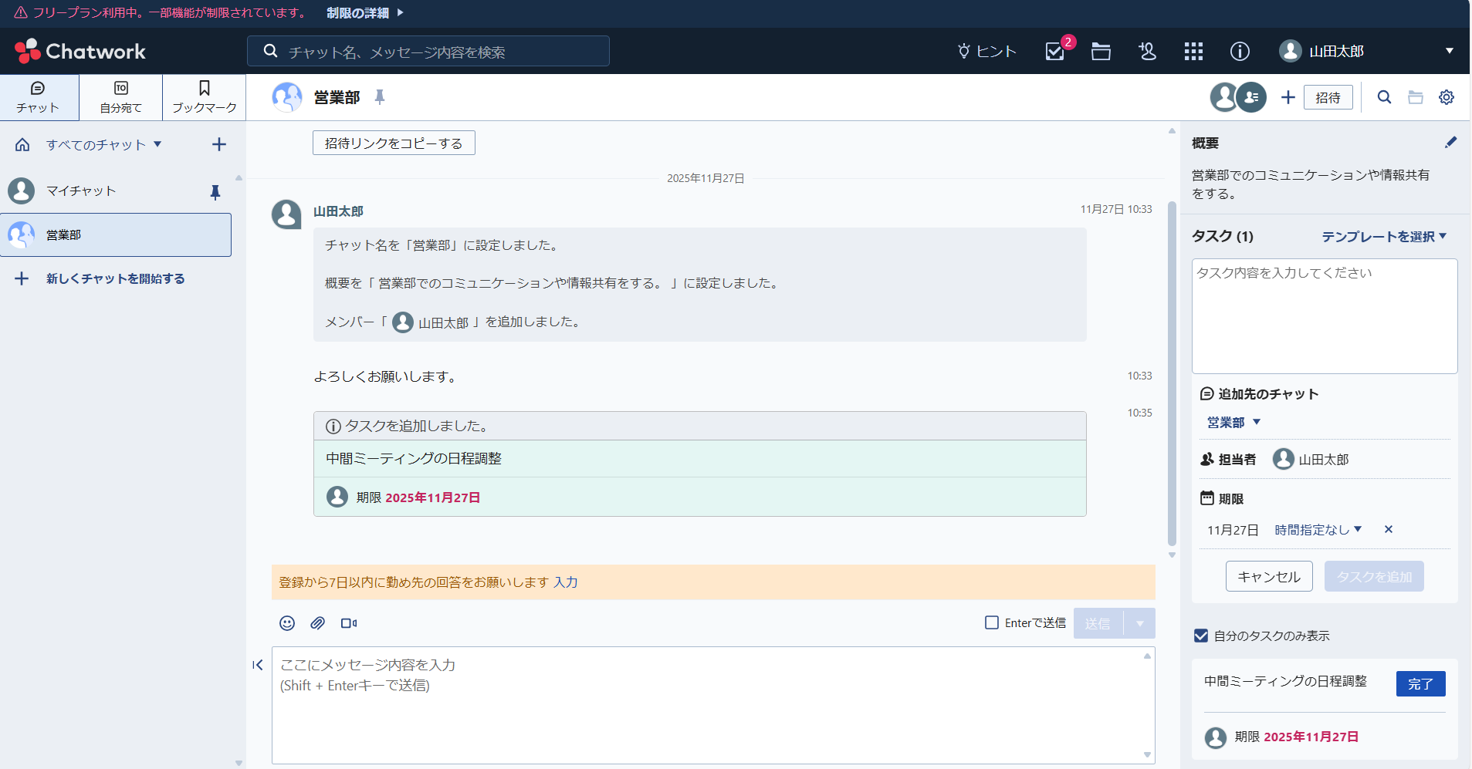
Task: Open the emoji picker
Action: (x=286, y=623)
